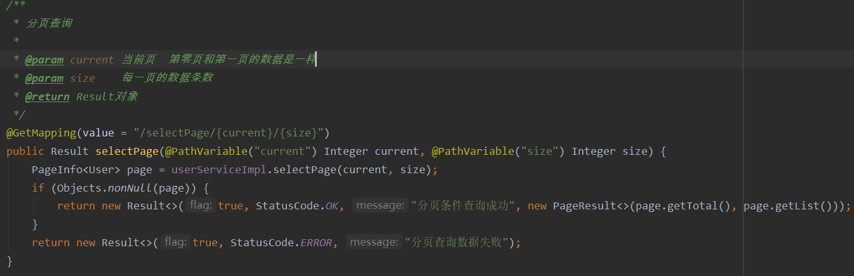Place cursor at end of current param comment
The height and width of the screenshot is (276, 854).
point(316,60)
